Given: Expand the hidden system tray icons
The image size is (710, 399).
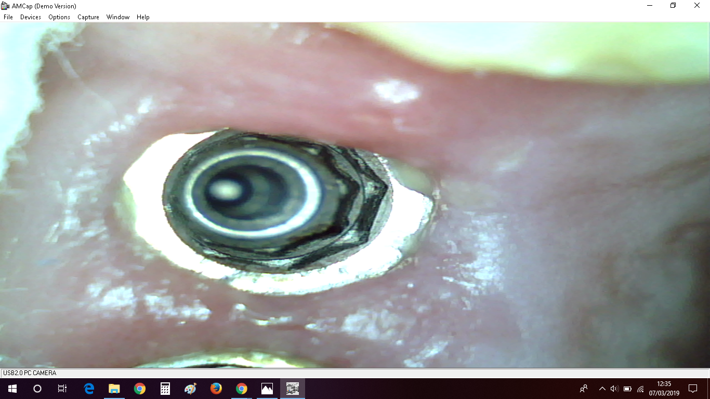Looking at the screenshot, I should click(x=602, y=389).
